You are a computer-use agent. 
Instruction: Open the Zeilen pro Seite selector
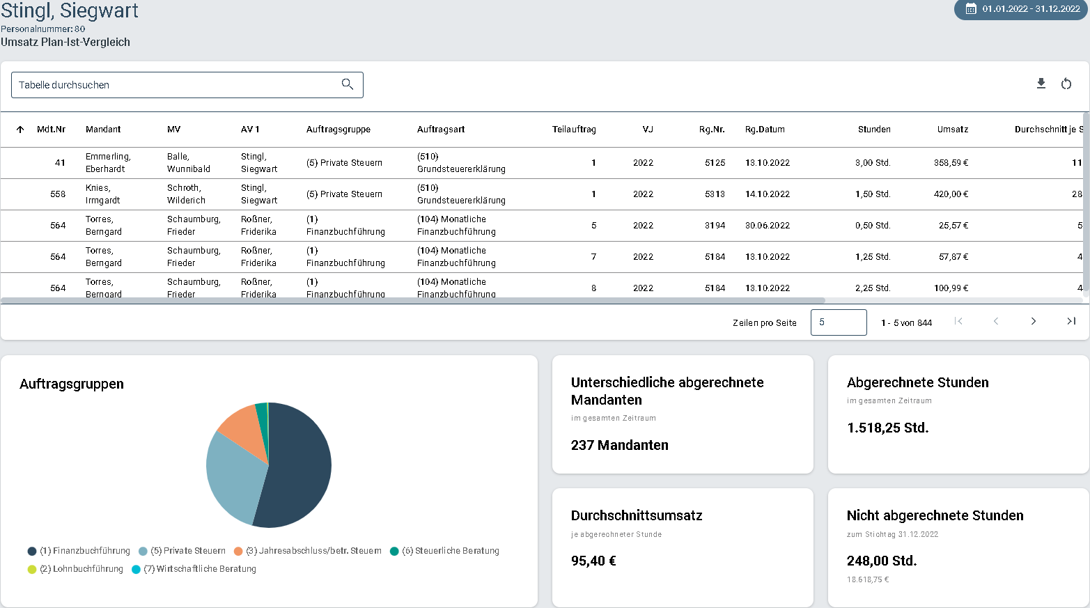839,322
